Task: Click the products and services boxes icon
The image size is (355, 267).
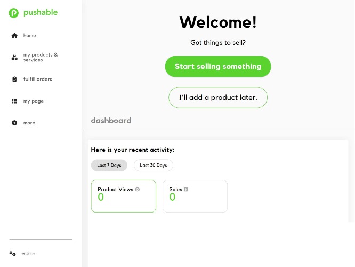Action: [14, 57]
